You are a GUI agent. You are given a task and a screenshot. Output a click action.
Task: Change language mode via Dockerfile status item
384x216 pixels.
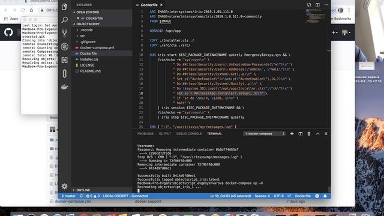pos(302,196)
